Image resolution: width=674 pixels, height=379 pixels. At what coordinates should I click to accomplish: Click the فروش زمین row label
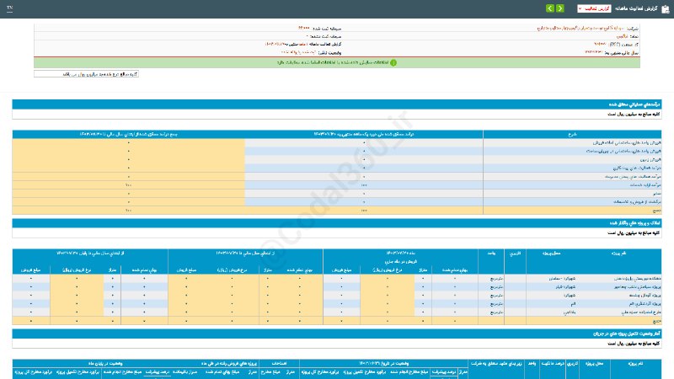click(x=651, y=159)
